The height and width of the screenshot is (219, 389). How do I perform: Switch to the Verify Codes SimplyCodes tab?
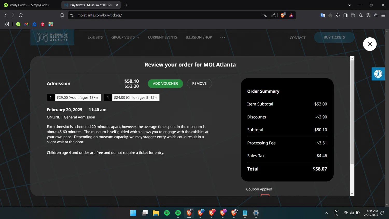pos(29,5)
